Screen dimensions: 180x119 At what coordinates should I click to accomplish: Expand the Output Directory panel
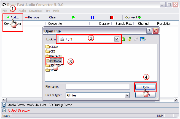coord(4,110)
